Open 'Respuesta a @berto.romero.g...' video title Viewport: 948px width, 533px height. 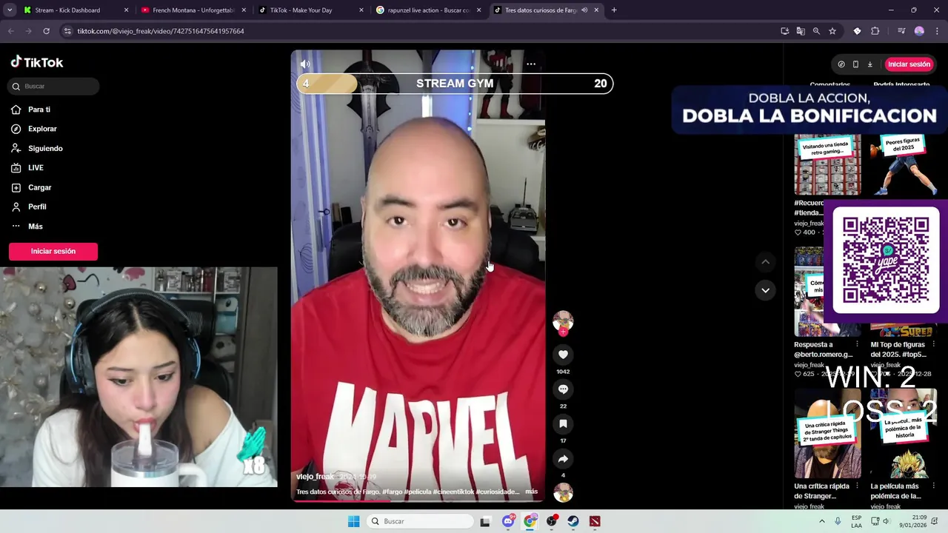[x=824, y=349]
